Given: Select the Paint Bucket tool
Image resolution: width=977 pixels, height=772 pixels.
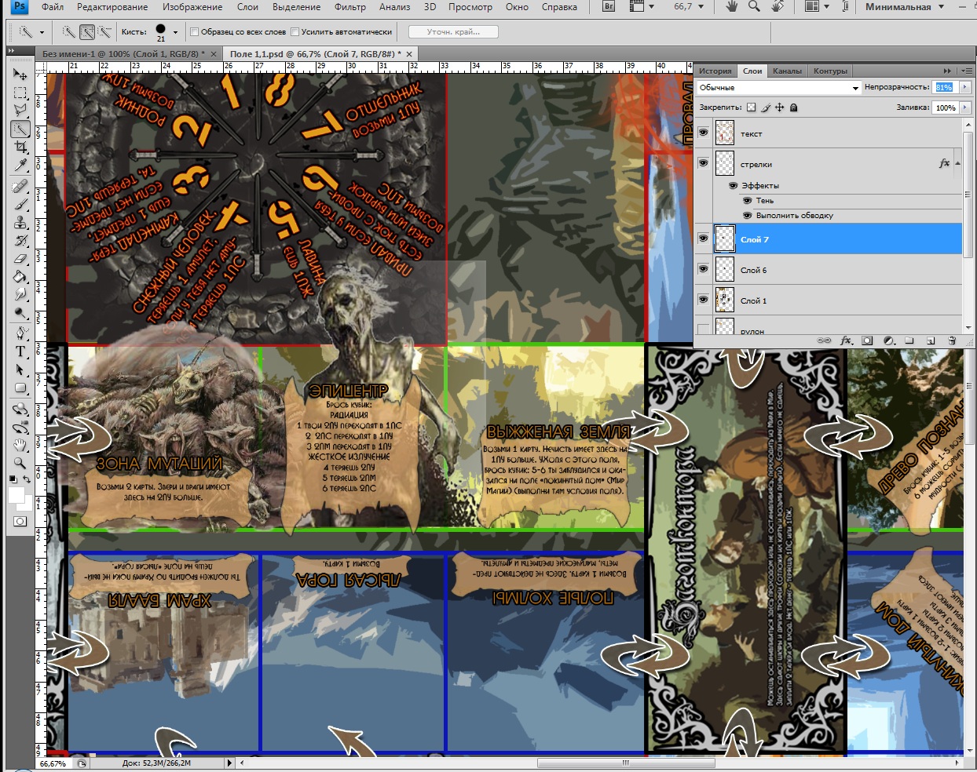Looking at the screenshot, I should [x=20, y=277].
